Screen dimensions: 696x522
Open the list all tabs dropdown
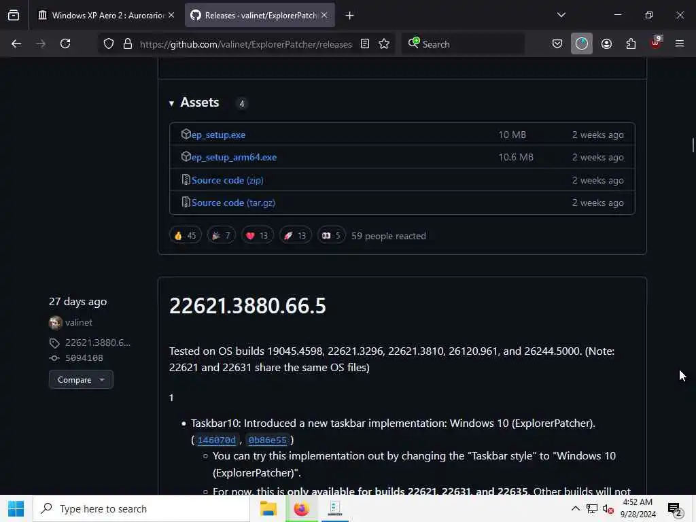[x=561, y=15]
